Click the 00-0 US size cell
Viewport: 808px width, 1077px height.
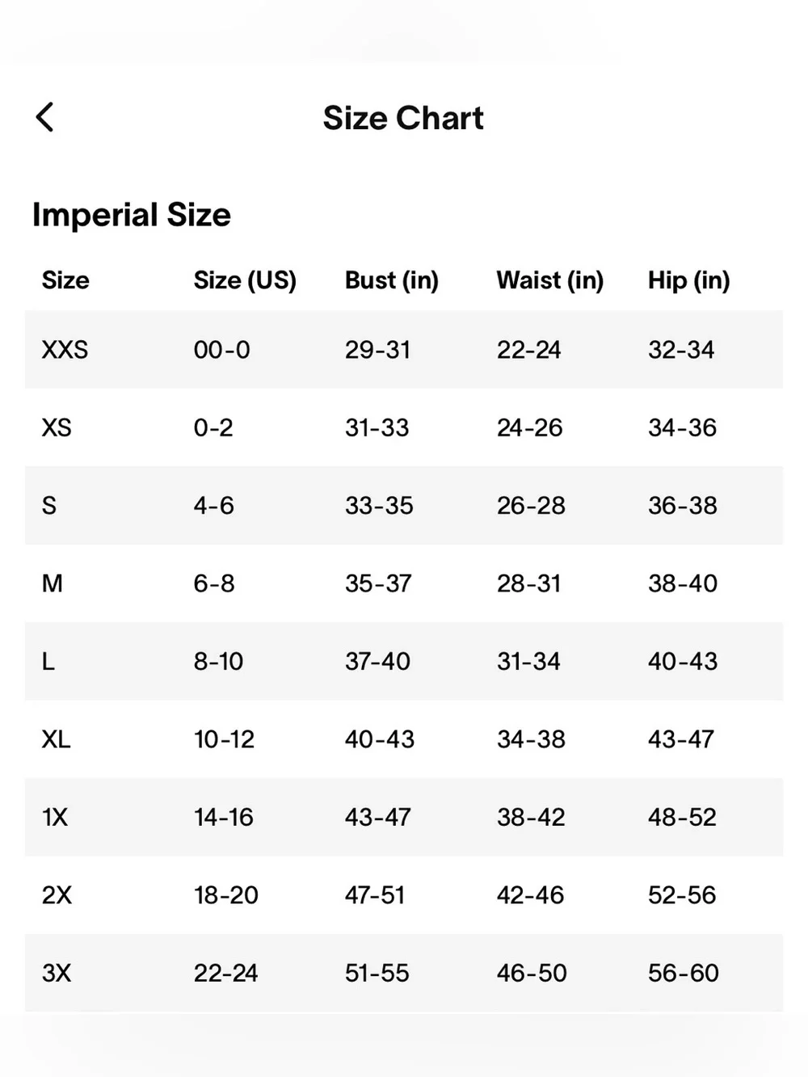222,350
